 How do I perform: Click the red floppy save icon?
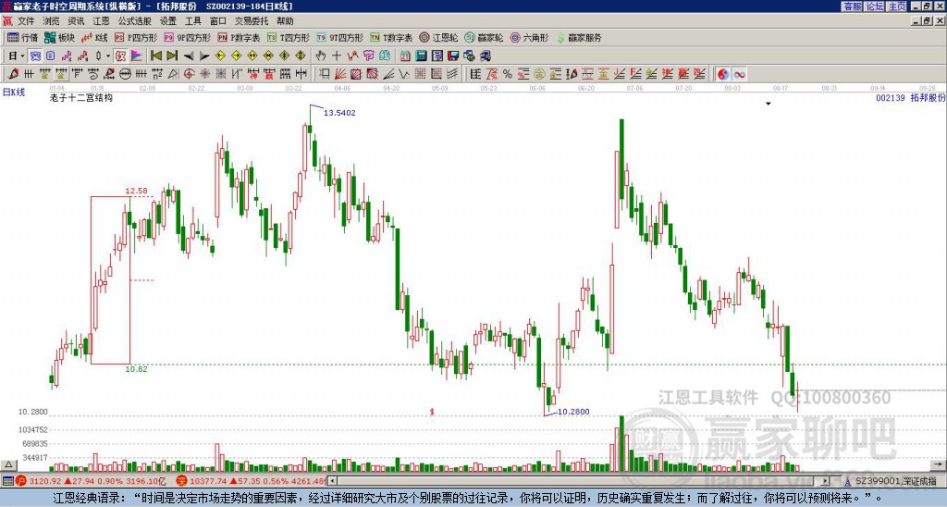453,56
